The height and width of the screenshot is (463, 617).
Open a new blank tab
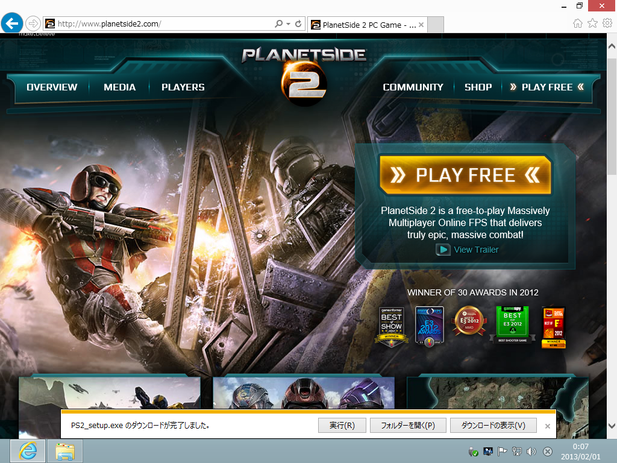click(x=436, y=25)
